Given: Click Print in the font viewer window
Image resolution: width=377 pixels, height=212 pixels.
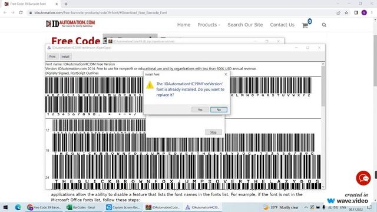Looking at the screenshot, I should [52, 57].
